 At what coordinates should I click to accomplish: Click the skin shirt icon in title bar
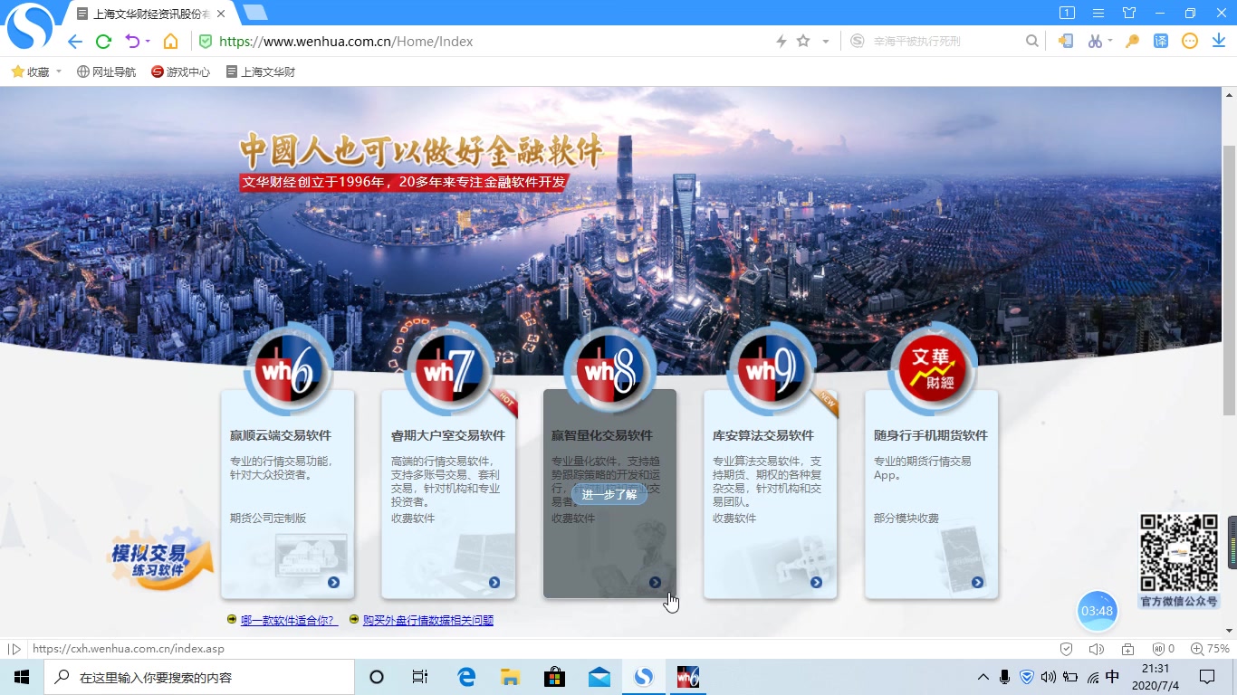coord(1129,13)
